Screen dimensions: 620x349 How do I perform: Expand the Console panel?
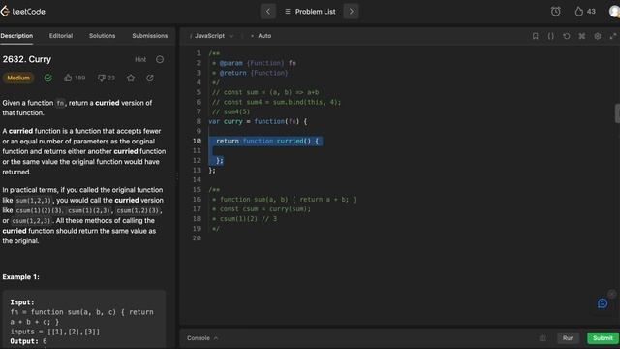(202, 338)
